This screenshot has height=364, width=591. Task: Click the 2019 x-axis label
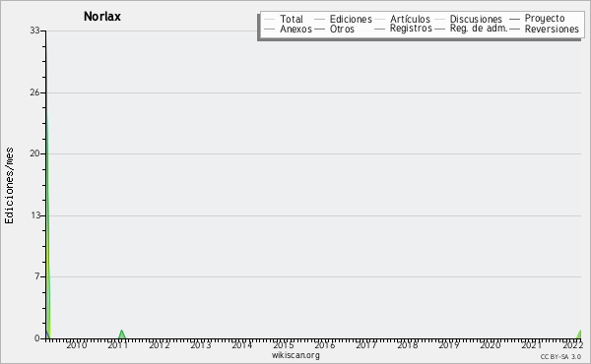coord(449,344)
